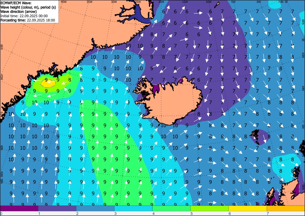Viewport: 305px width, 216px height.
Task: Click the '30W' longitude label
Action: [x=114, y=2]
